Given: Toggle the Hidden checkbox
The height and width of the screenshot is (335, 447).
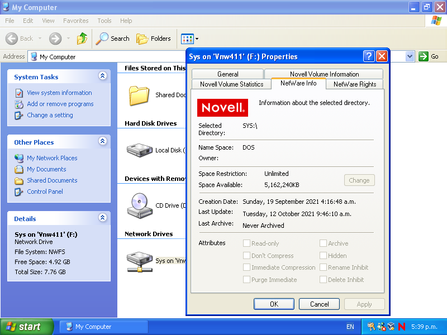Looking at the screenshot, I should coord(323,255).
